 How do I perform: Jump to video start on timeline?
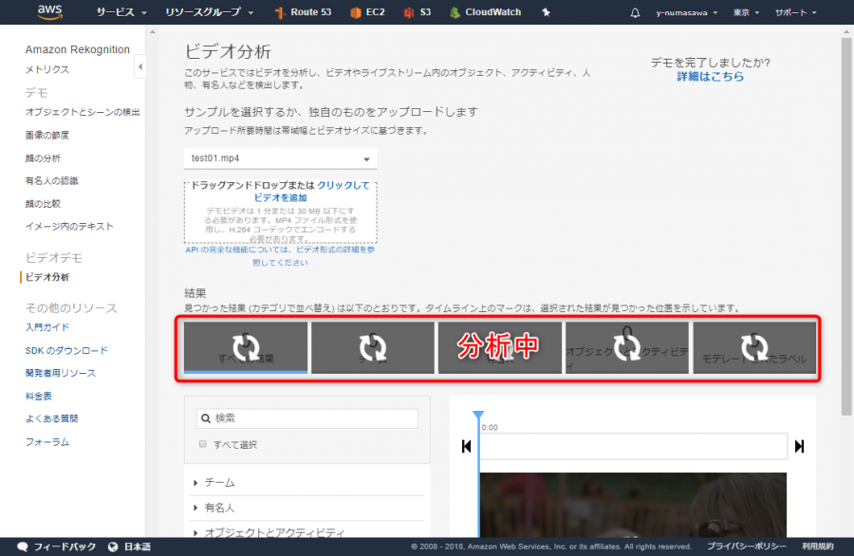click(466, 447)
